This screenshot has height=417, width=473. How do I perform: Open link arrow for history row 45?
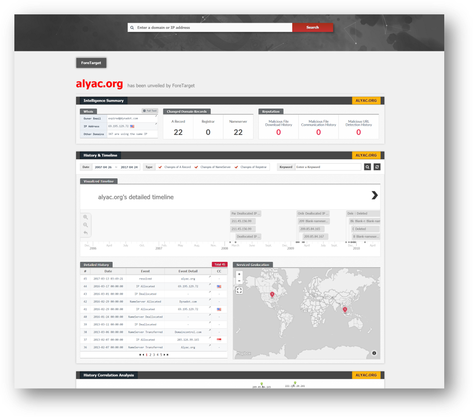pos(210,277)
